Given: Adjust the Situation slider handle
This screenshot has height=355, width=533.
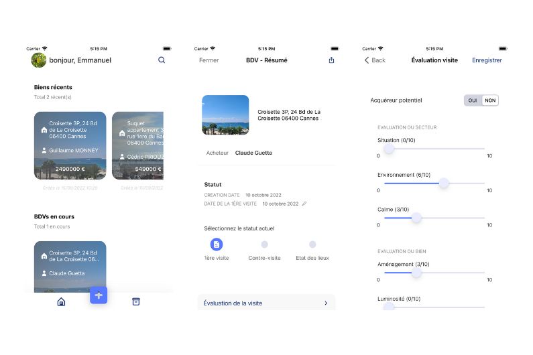Looking at the screenshot, I should coord(389,149).
